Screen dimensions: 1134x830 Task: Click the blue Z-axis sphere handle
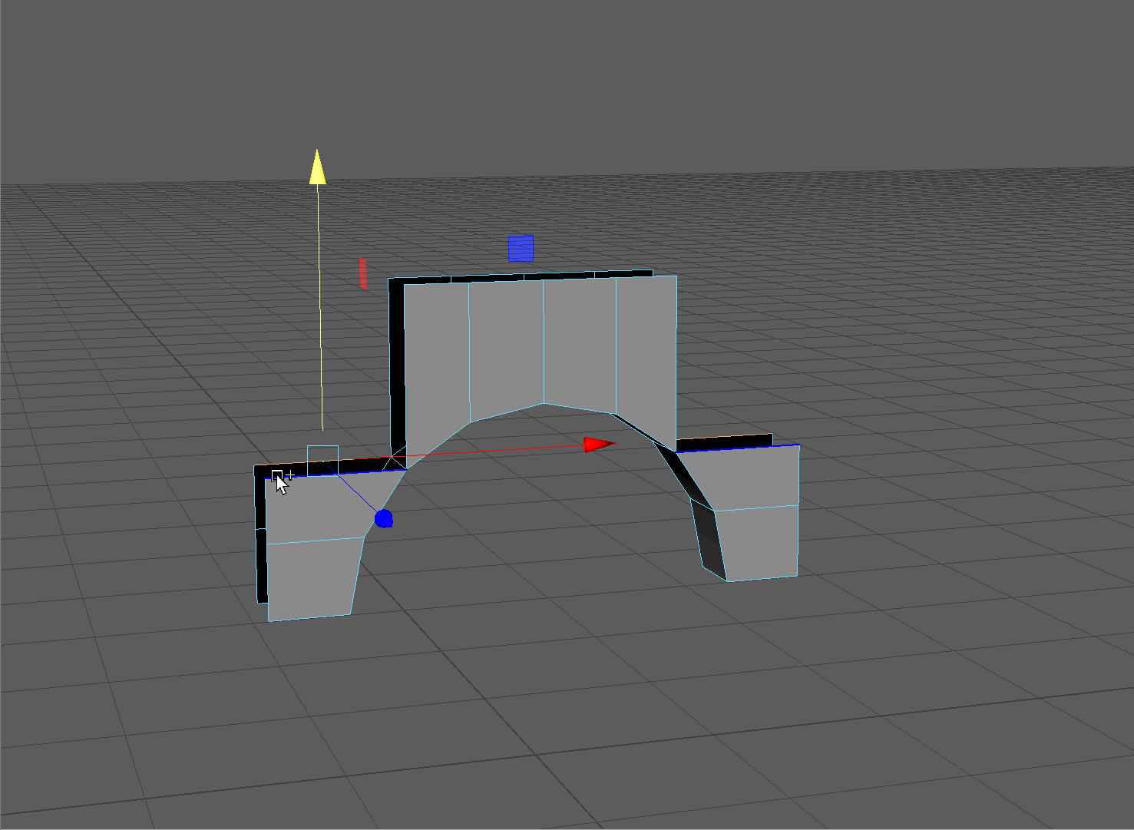(384, 519)
